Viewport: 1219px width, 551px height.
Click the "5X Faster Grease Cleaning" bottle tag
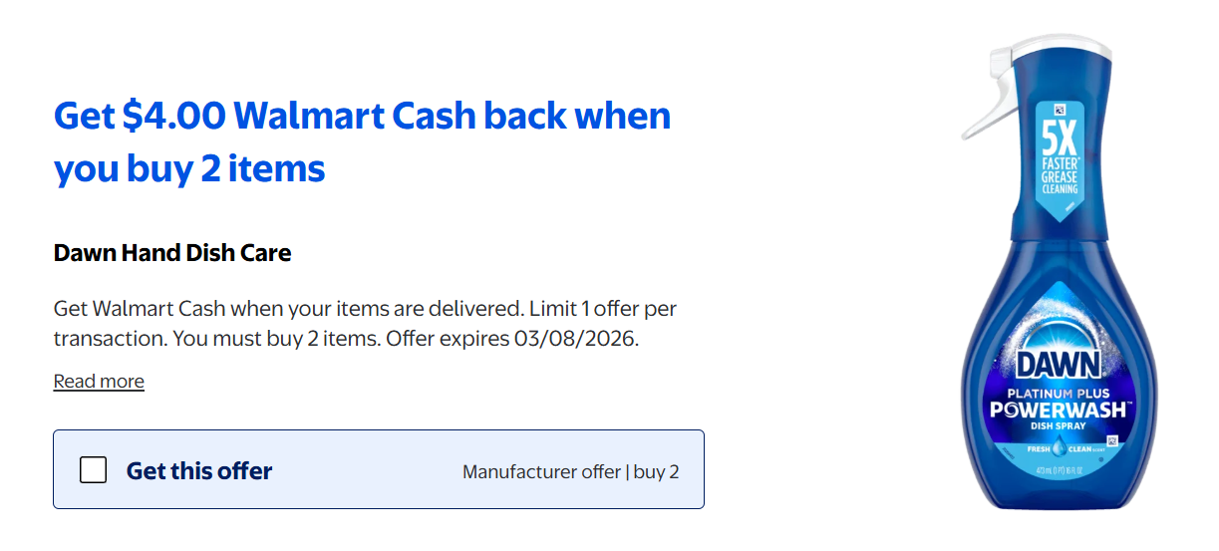point(1060,159)
